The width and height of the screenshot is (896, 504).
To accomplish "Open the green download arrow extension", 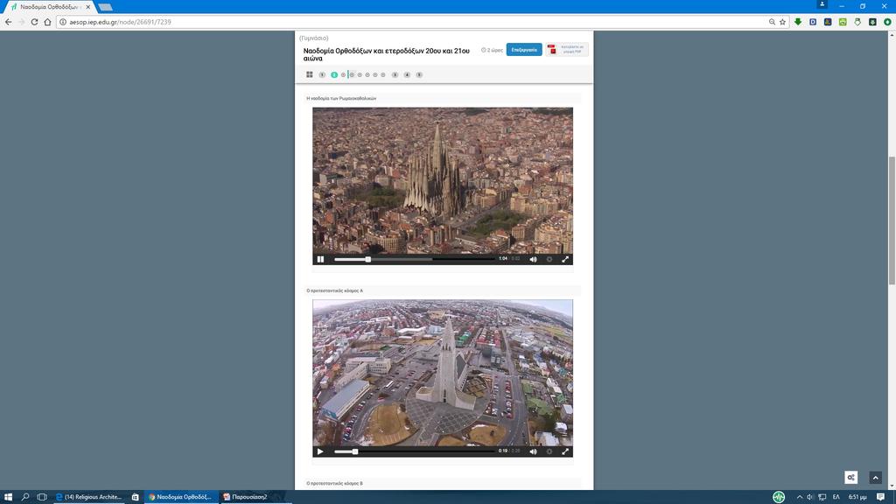I will [x=798, y=22].
